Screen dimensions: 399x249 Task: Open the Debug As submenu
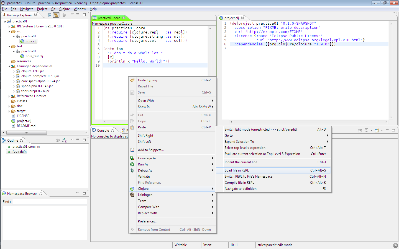(173, 170)
